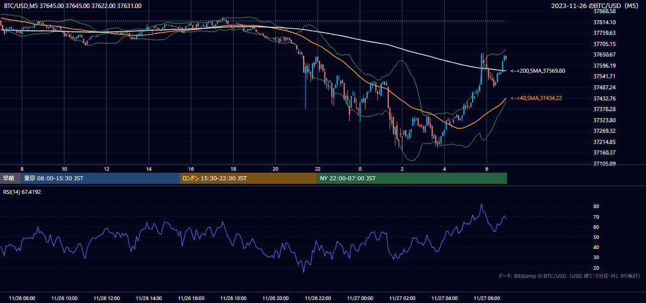The width and height of the screenshot is (646, 303).
Task: Click the hour 14 tick on the price chart axis
Action: coord(149,168)
